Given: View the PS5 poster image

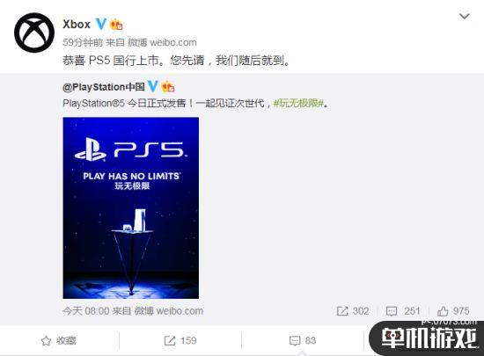Looking at the screenshot, I should tap(131, 207).
